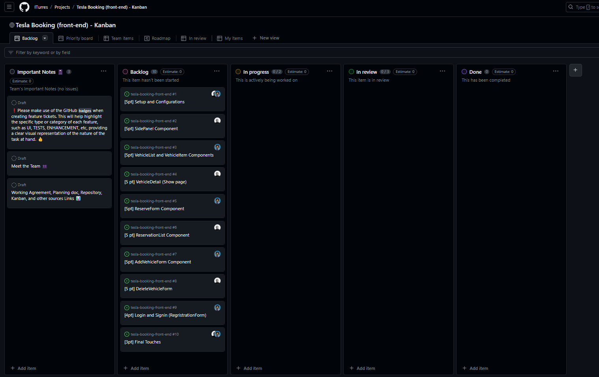Open '[5pt] AddVehicleForm Component' issue
This screenshot has height=377, width=599.
click(157, 262)
